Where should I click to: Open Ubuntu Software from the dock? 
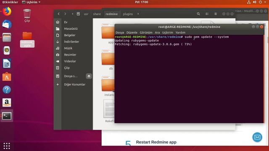[x=7, y=76]
